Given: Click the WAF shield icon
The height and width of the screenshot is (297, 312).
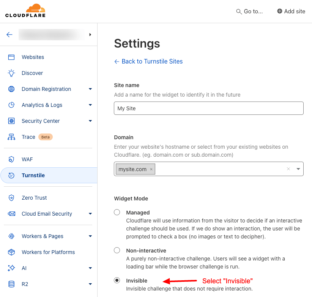Looking at the screenshot, I should pos(11,159).
